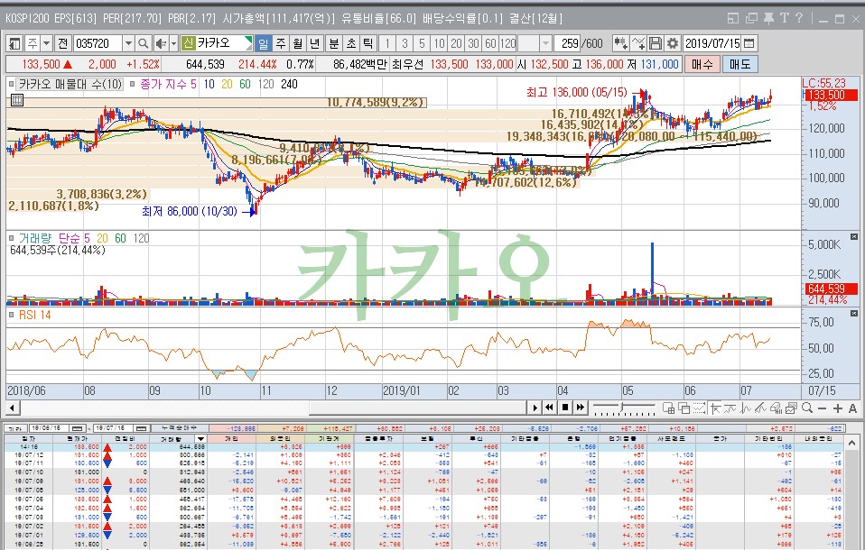
Task: Open the stock code 035720 dropdown arrow
Action: point(128,43)
